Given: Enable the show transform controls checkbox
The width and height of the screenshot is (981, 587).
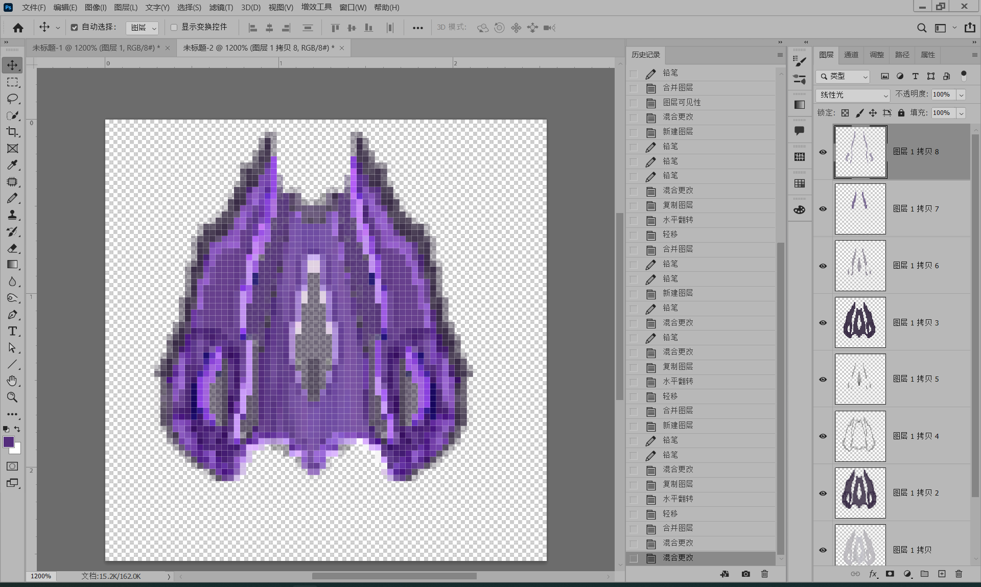Looking at the screenshot, I should (x=174, y=28).
